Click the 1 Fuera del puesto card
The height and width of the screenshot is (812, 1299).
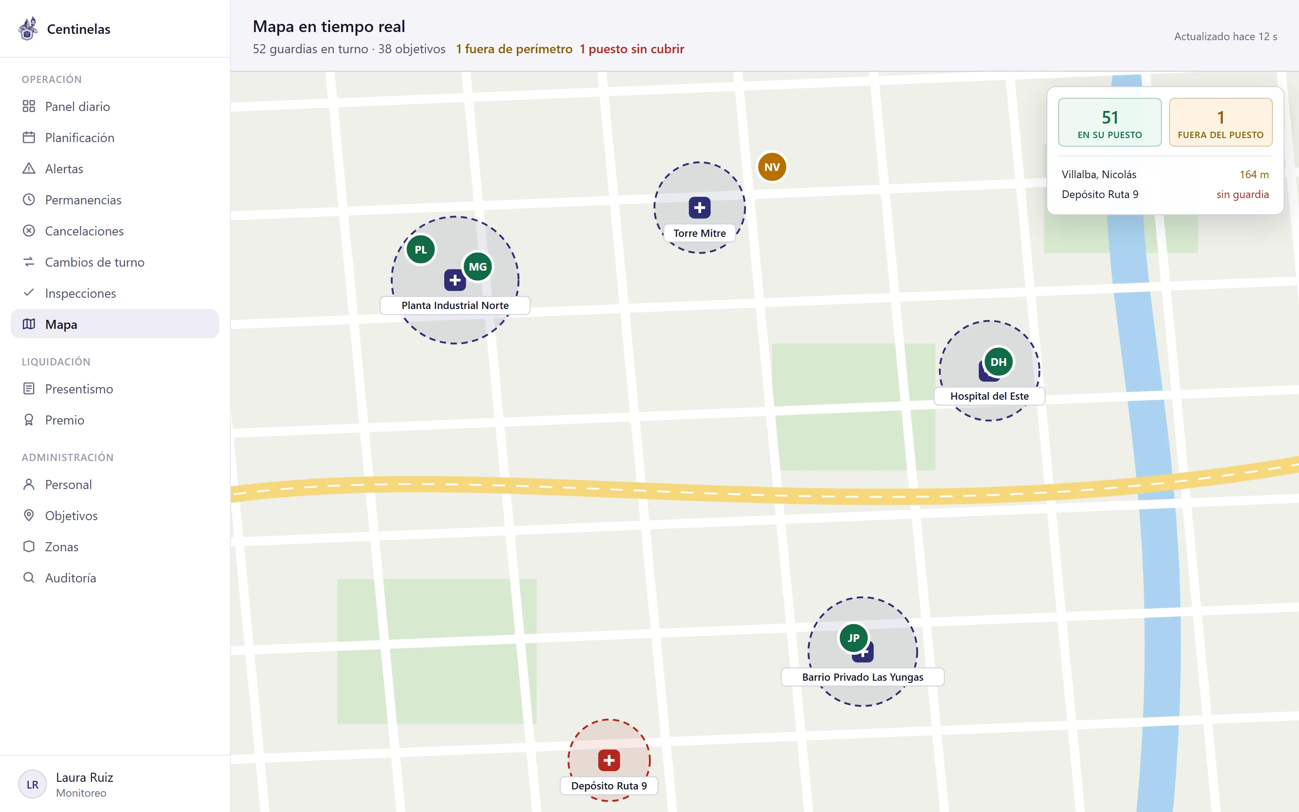[1221, 122]
